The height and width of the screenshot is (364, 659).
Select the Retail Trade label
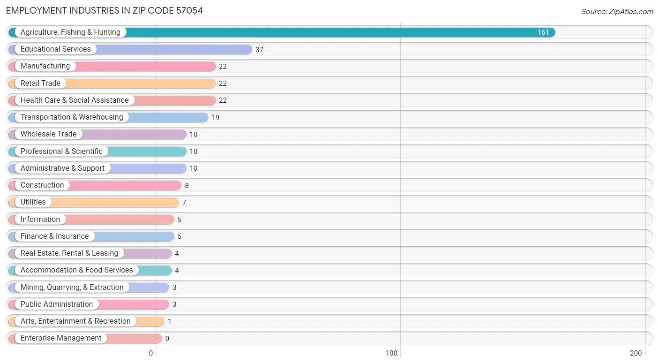(40, 83)
